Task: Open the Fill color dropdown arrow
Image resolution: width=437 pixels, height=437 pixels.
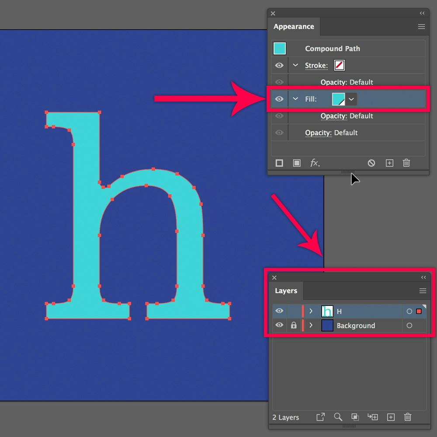Action: [x=351, y=99]
